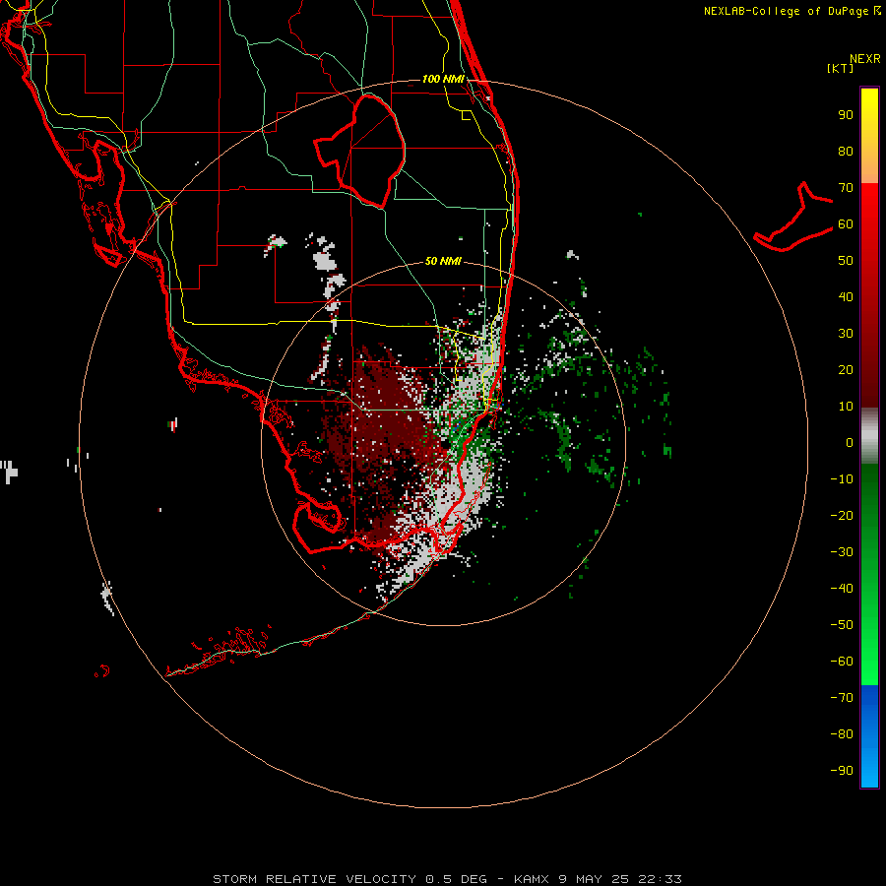The width and height of the screenshot is (886, 886).
Task: Select the 60 value on velocity scale
Action: 846,224
